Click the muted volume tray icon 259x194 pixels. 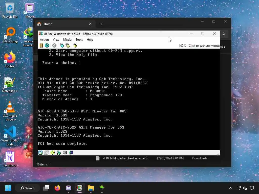(245, 188)
